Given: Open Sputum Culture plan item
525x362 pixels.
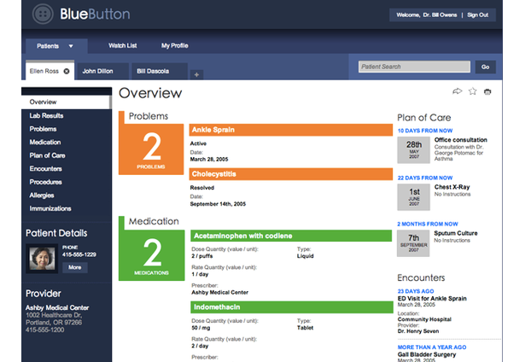Looking at the screenshot, I should (x=456, y=233).
